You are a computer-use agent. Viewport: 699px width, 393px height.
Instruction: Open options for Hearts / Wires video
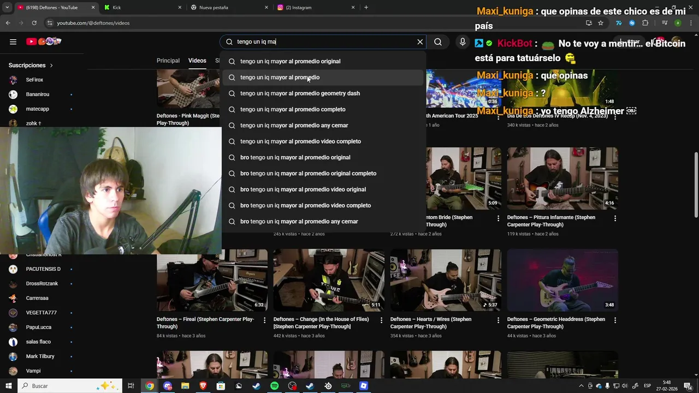click(498, 320)
